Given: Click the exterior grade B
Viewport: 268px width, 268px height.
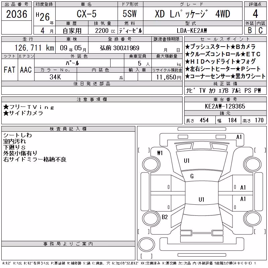Looking at the screenshot, I should (250, 30).
